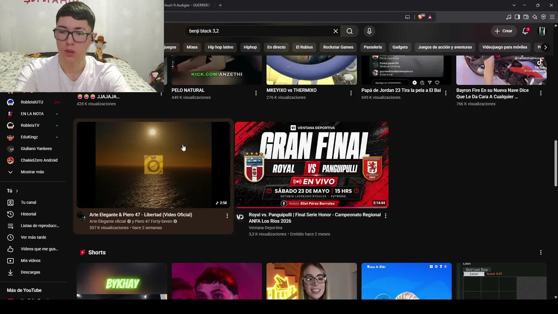The height and width of the screenshot is (314, 558).
Task: Expand the tab search dropdown arrow
Action: click(x=514, y=5)
